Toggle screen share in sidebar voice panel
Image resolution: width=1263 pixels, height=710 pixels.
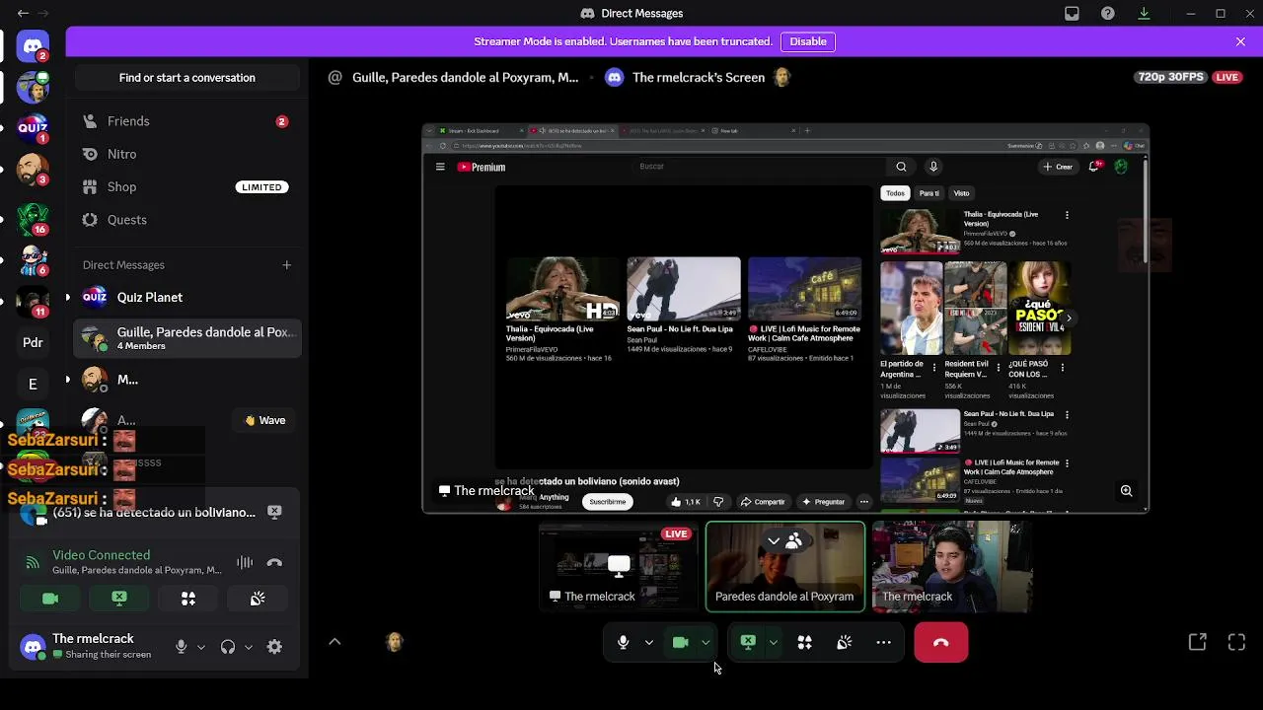119,599
